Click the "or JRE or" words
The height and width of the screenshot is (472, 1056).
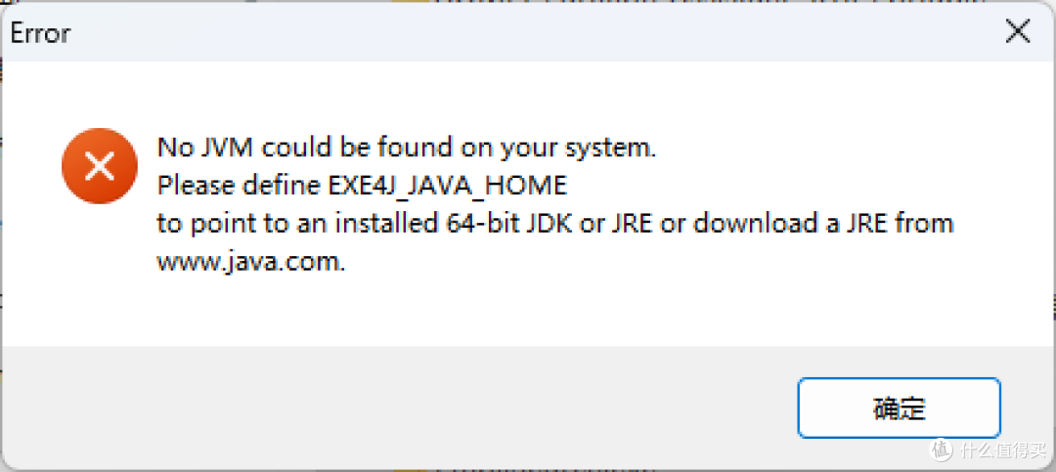click(x=635, y=224)
